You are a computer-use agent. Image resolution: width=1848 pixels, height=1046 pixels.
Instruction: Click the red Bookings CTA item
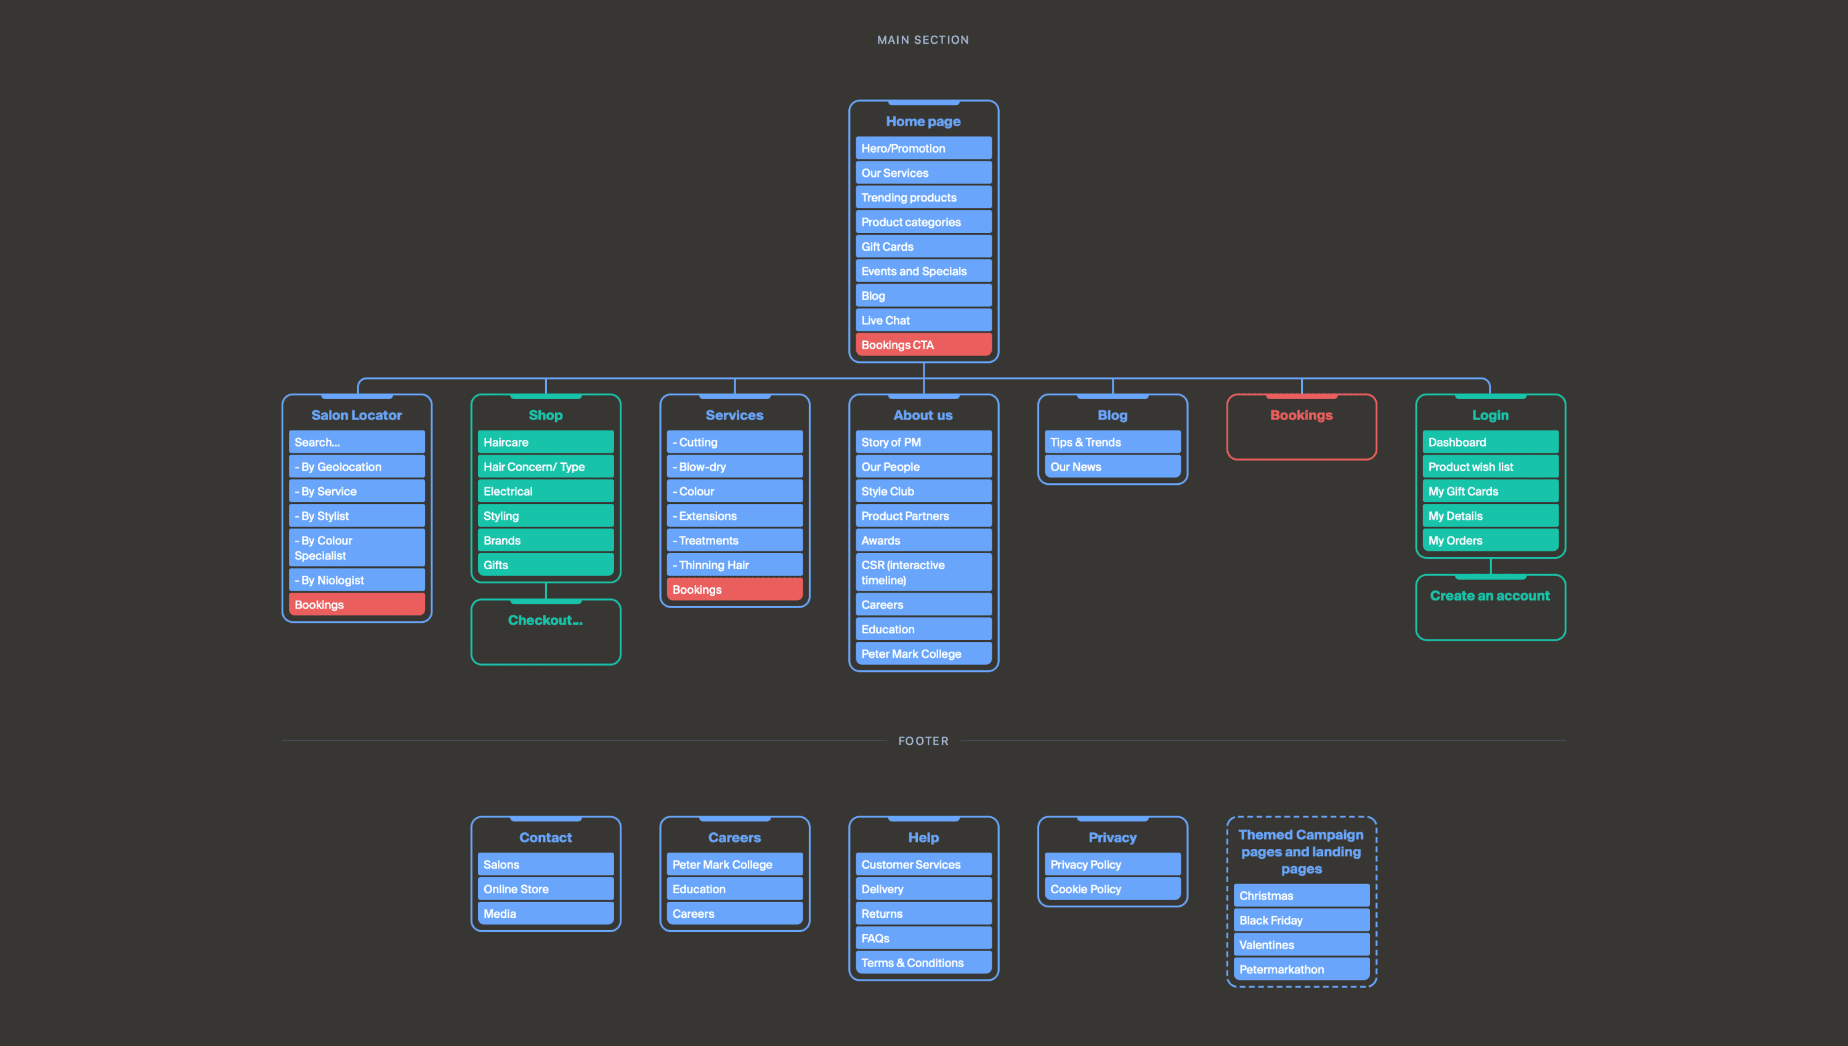point(923,345)
